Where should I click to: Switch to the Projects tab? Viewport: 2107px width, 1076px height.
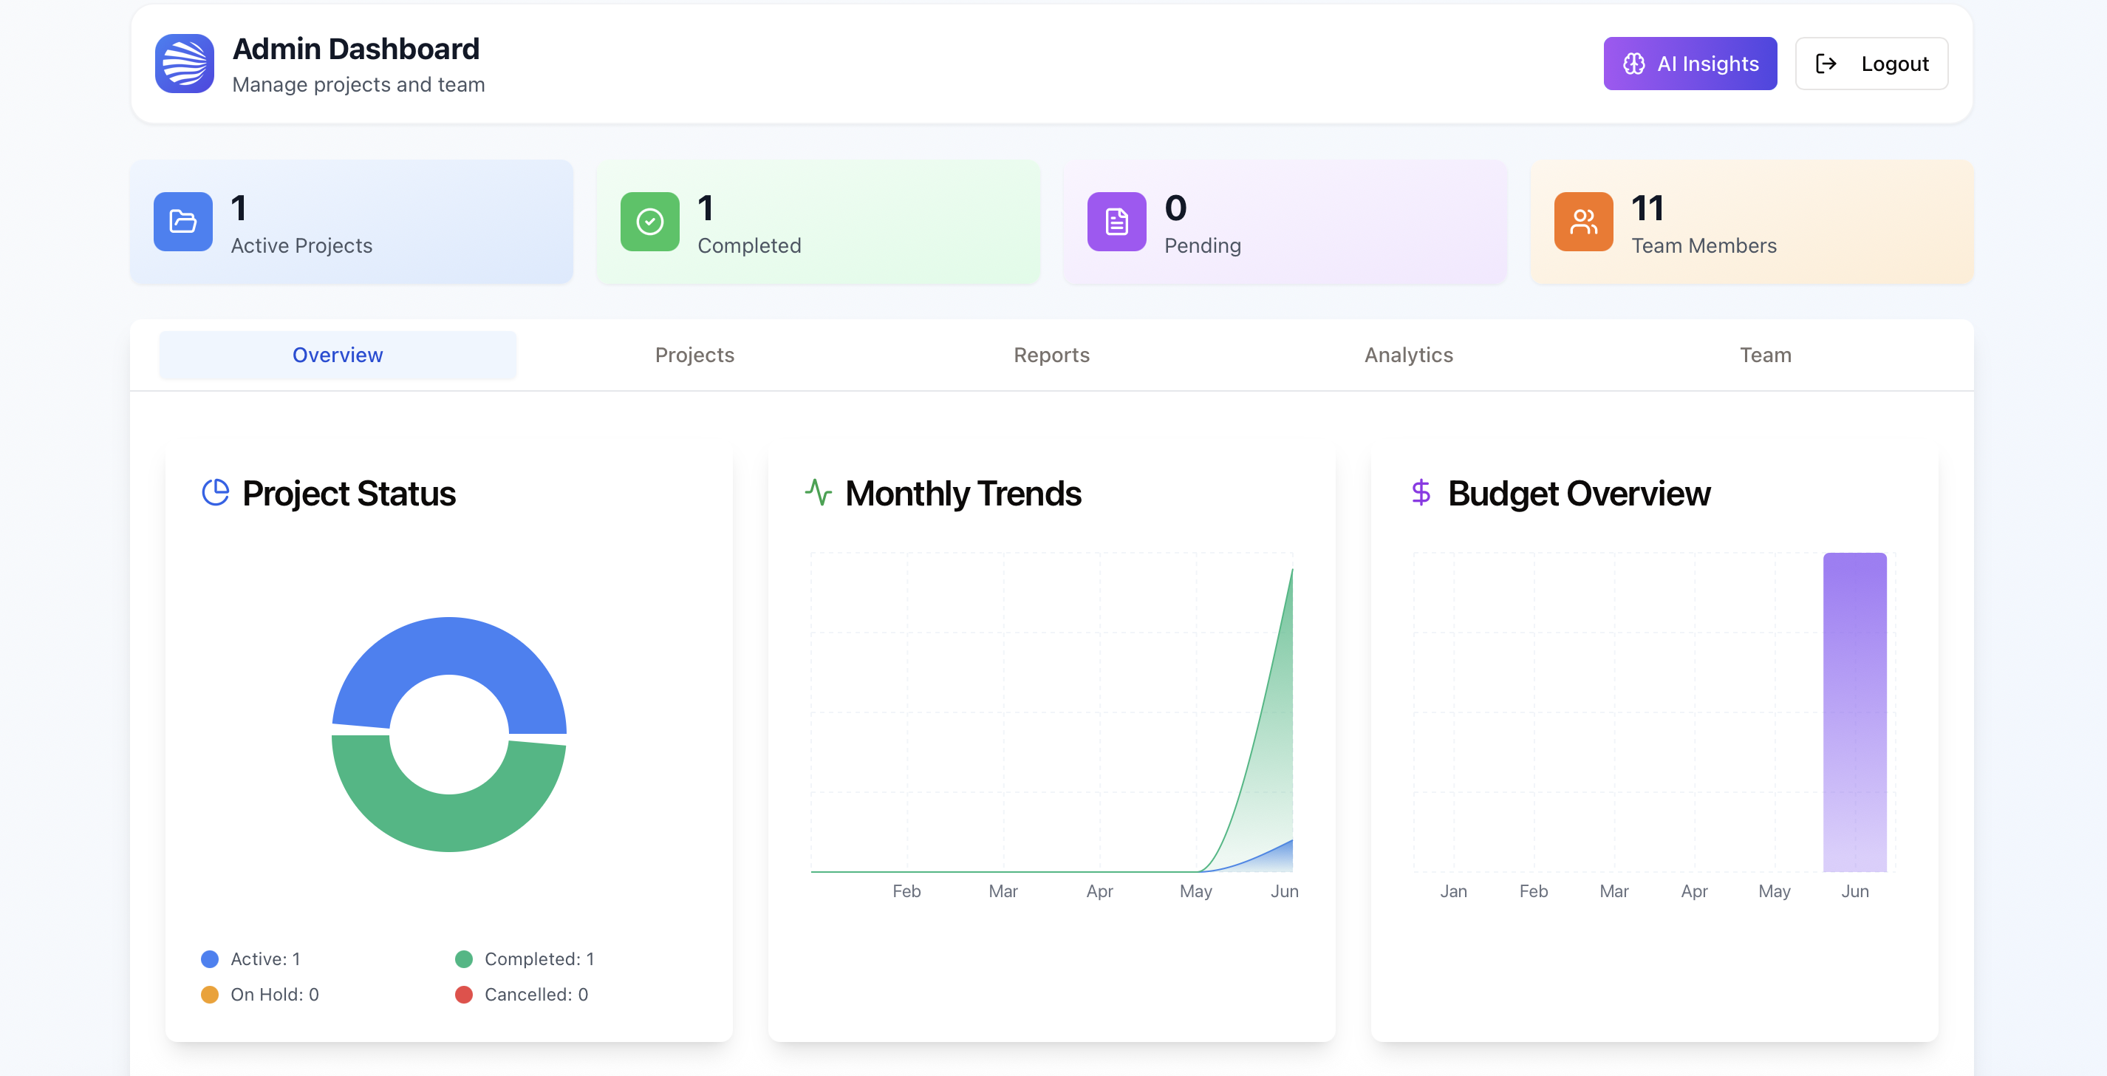click(x=694, y=355)
